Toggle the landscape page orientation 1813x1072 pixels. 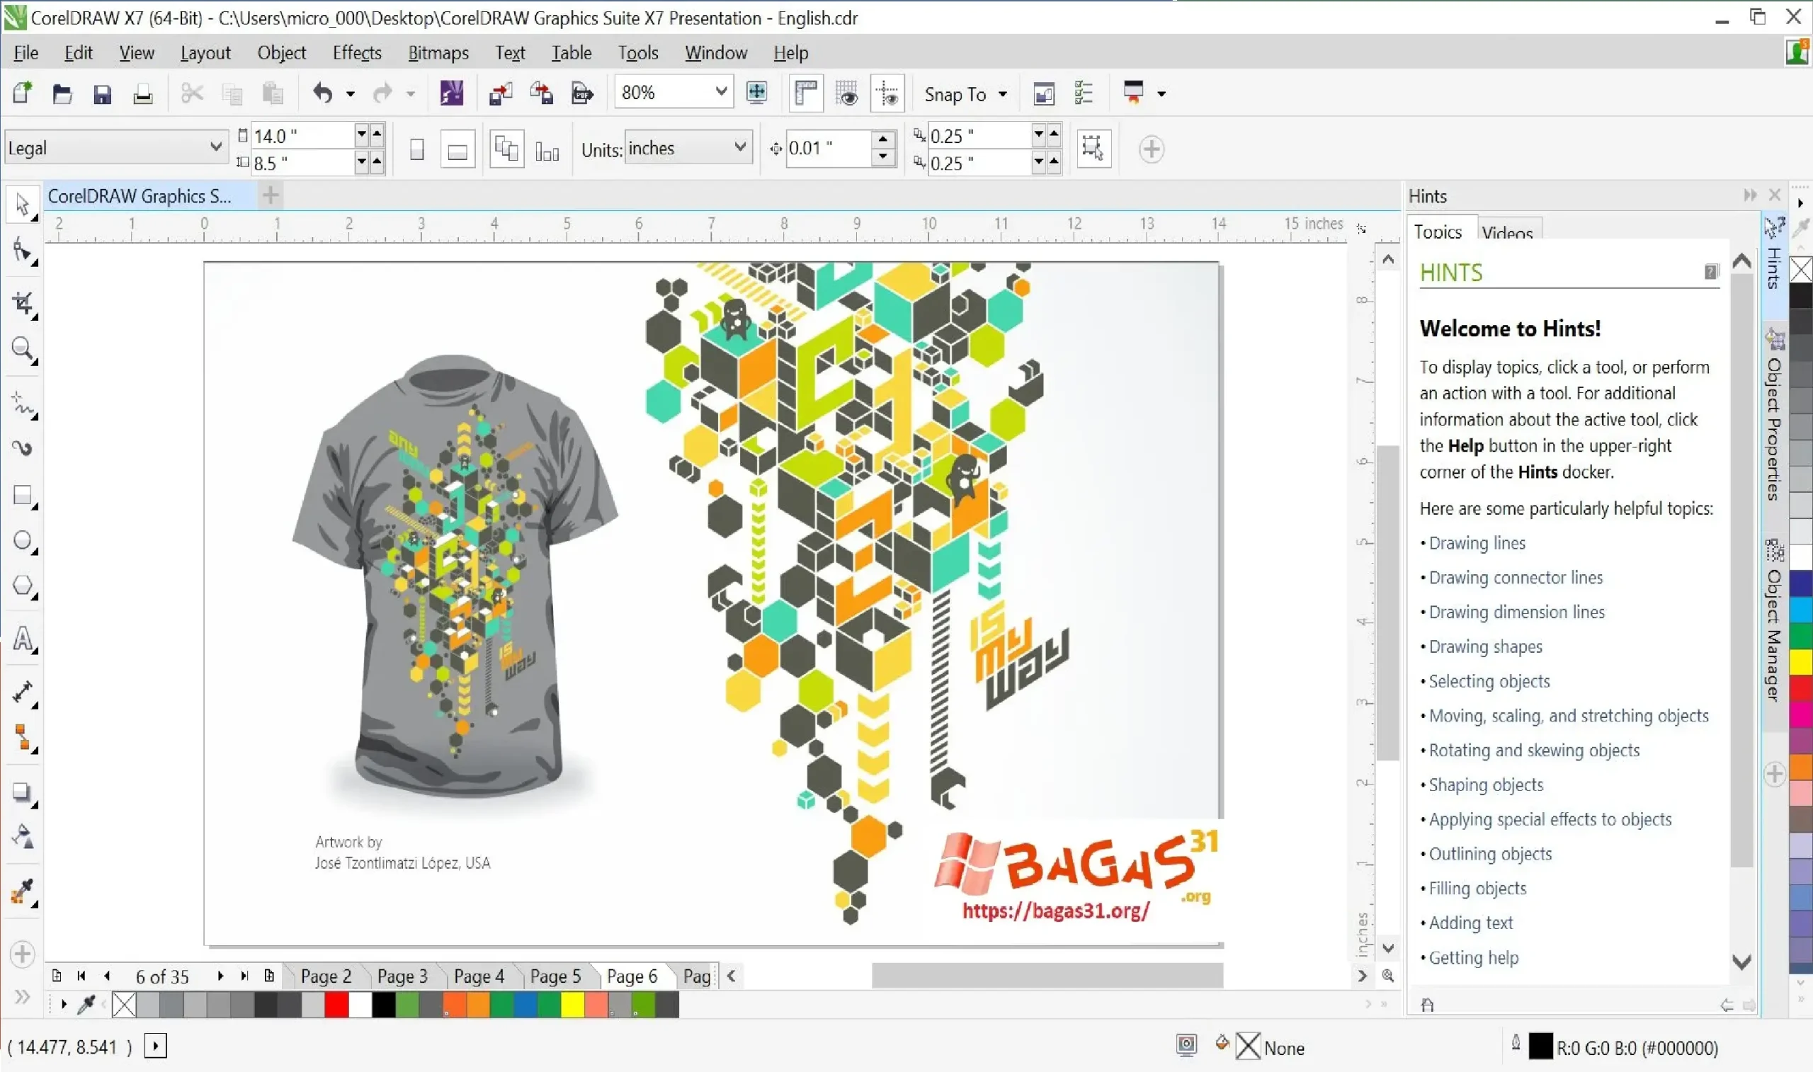click(457, 148)
